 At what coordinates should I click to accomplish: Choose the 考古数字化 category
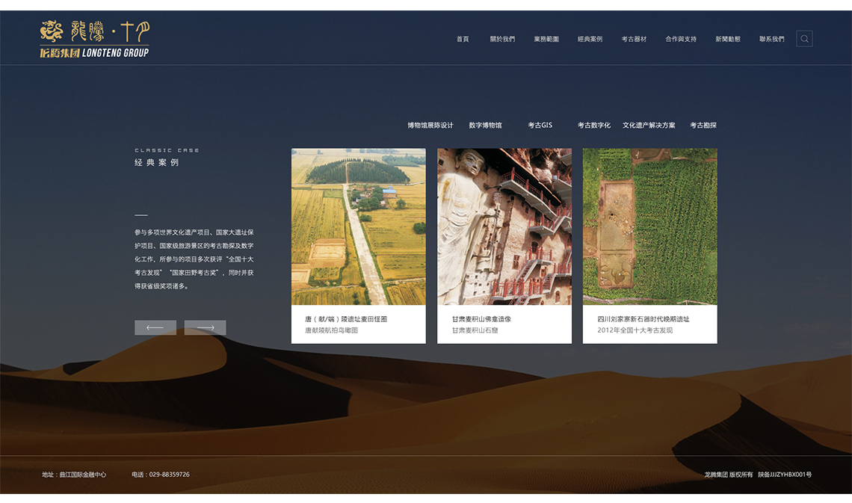click(593, 126)
